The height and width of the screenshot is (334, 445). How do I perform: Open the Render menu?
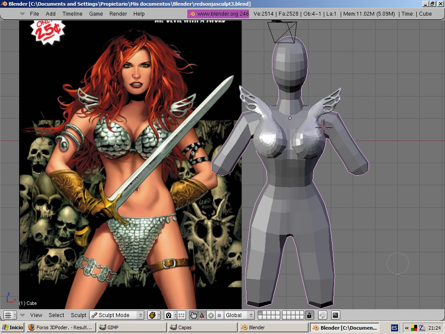pos(118,13)
